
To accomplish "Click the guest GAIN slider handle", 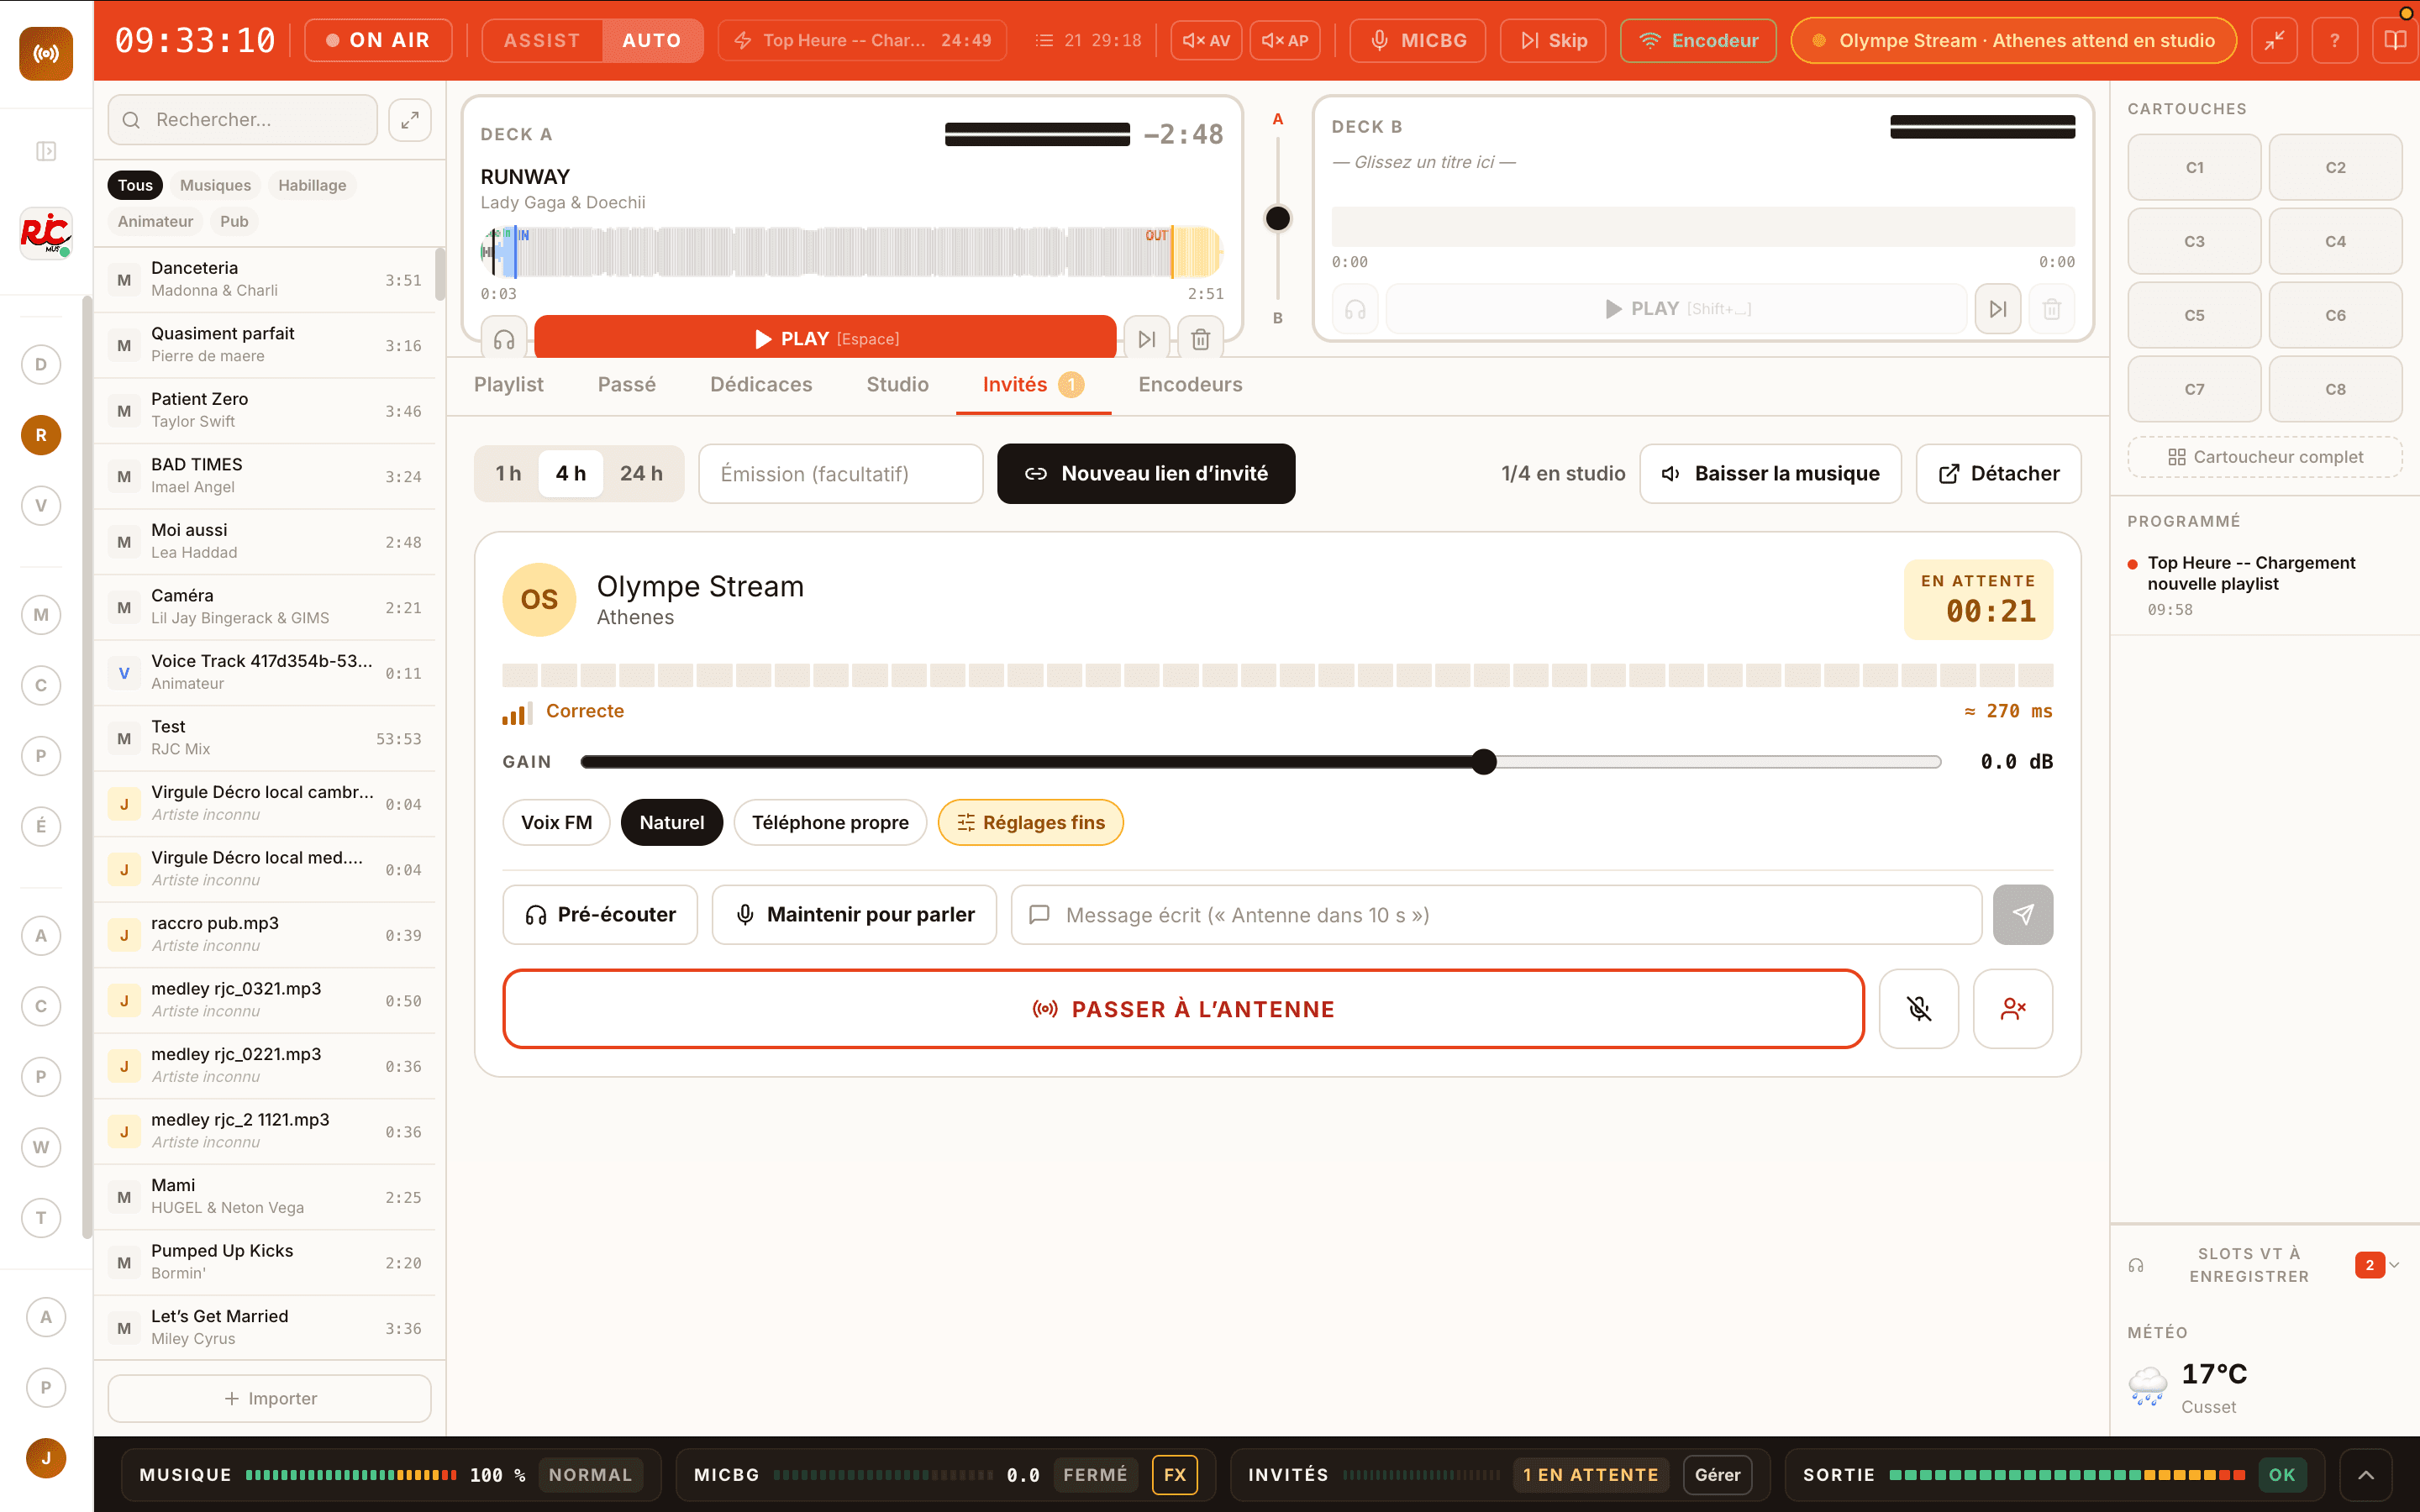I will 1484,762.
